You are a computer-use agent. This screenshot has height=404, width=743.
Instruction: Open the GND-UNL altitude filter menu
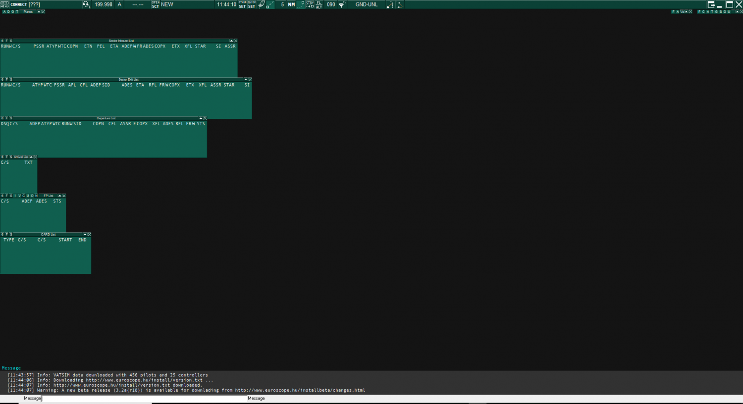tap(367, 4)
